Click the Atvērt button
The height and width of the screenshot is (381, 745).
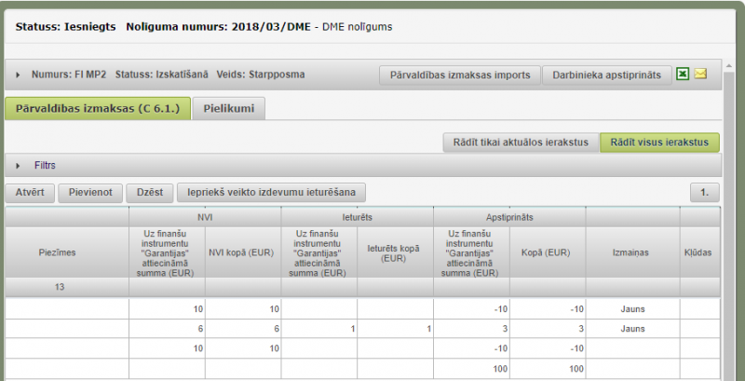30,193
